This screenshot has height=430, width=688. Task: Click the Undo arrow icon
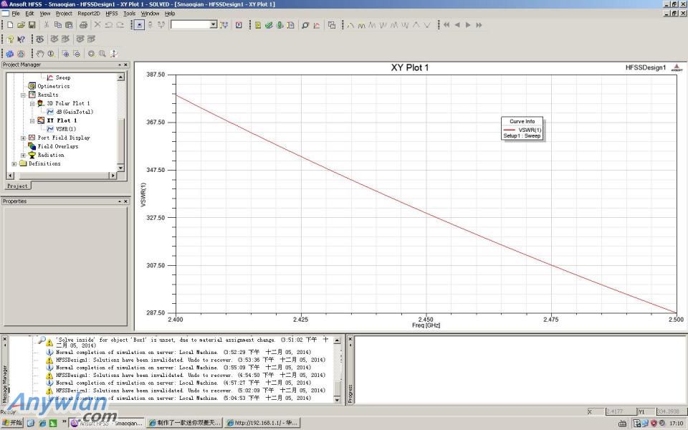(x=108, y=25)
